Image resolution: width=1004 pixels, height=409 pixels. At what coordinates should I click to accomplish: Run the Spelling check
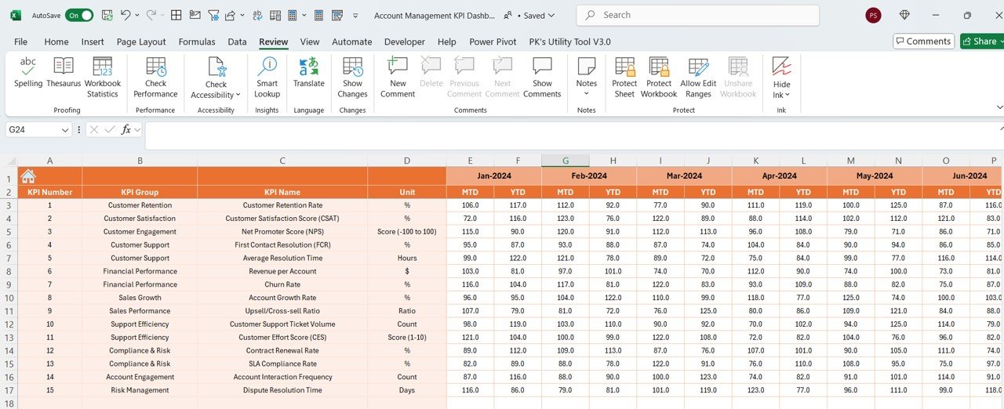28,77
